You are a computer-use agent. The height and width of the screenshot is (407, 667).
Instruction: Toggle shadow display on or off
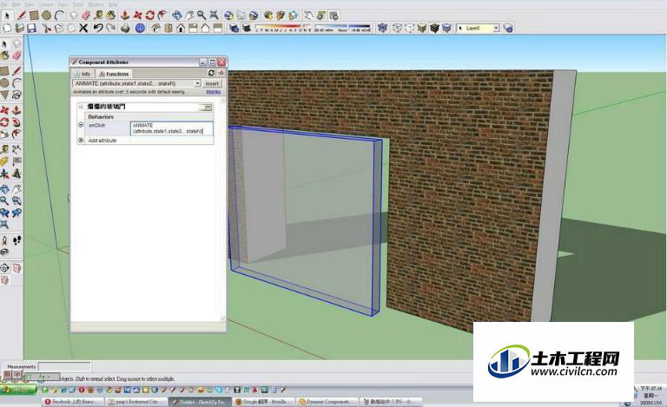[x=246, y=28]
